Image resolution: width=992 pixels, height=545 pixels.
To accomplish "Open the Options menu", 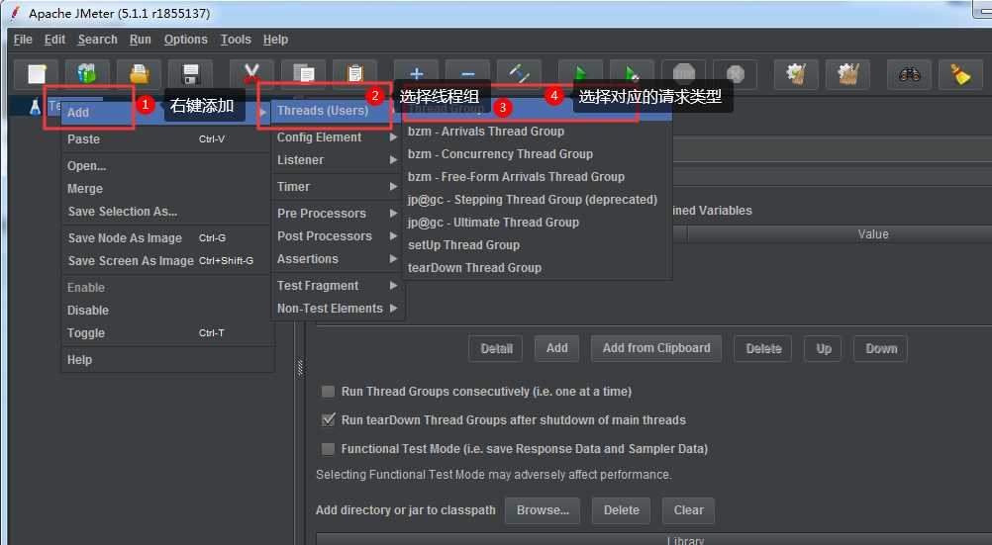I will 185,40.
